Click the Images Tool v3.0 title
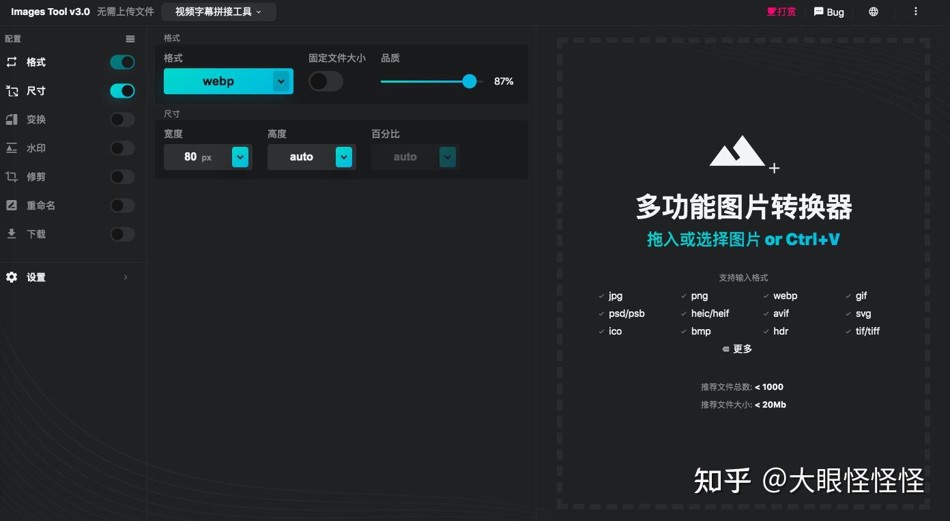This screenshot has width=950, height=521. click(x=51, y=12)
